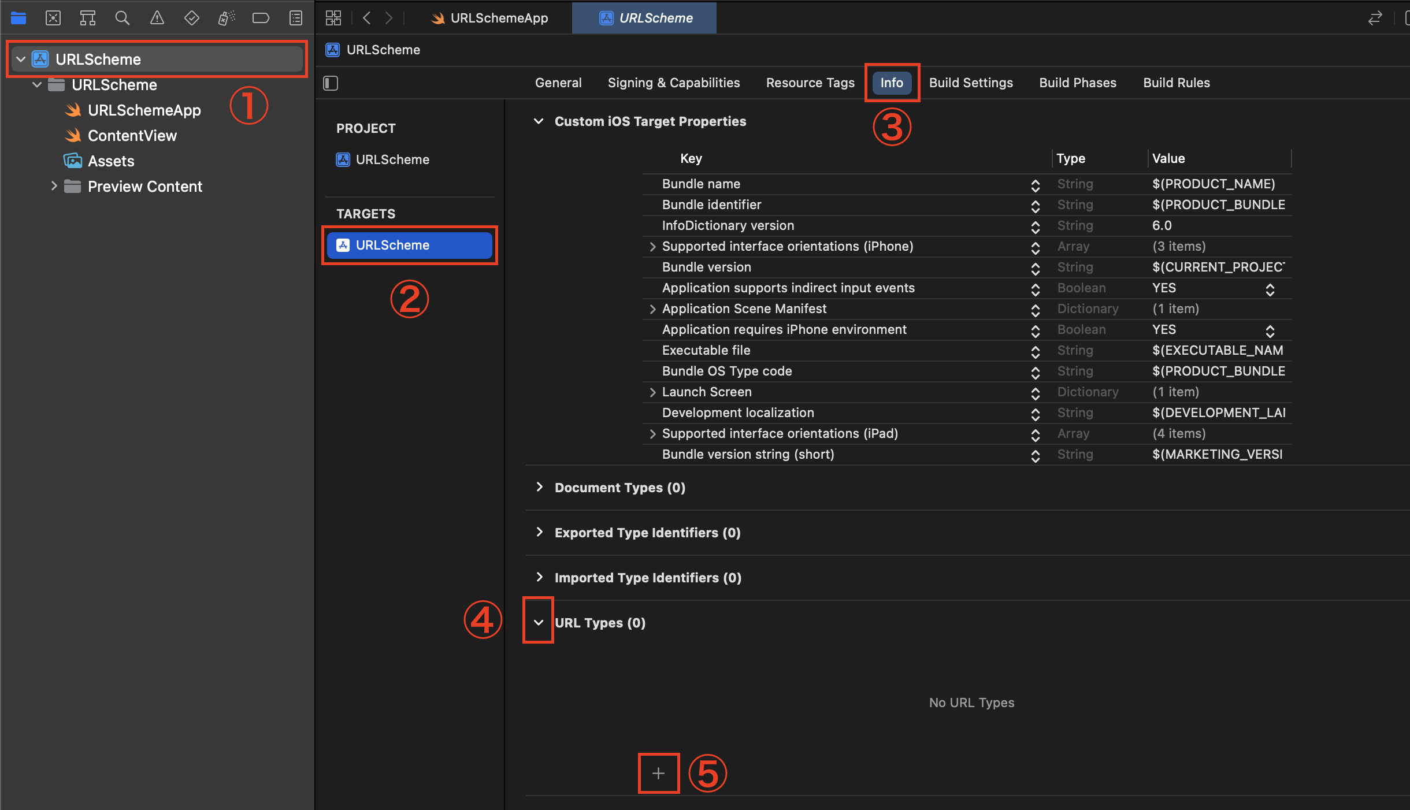Select the URLScheme project in PROJECT section
1410x810 pixels.
pos(383,159)
